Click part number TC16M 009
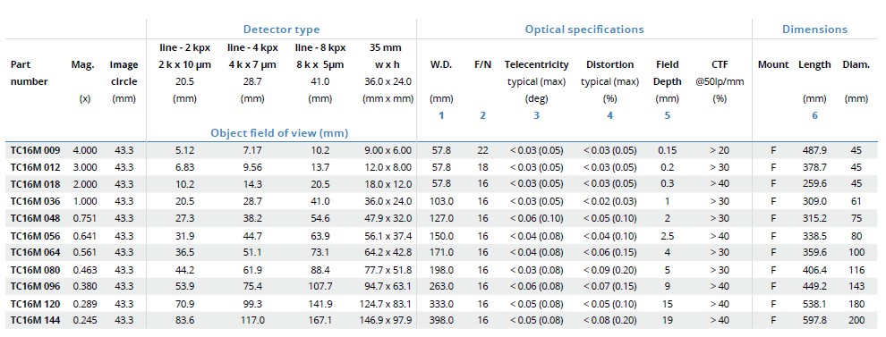This screenshot has height=337, width=886. [x=35, y=151]
